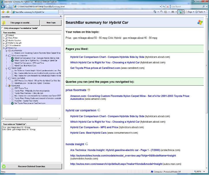209x175 pixels.
Task: Close the SearchBar side panel
Action: pyautogui.click(x=60, y=16)
